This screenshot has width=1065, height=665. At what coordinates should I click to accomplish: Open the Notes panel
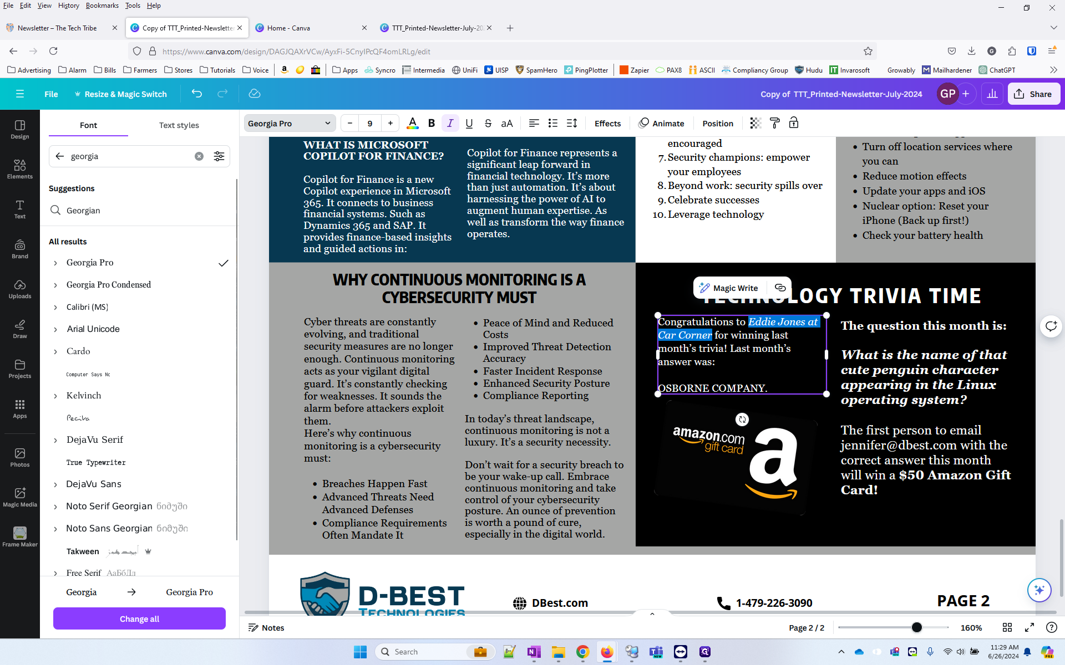(x=266, y=627)
